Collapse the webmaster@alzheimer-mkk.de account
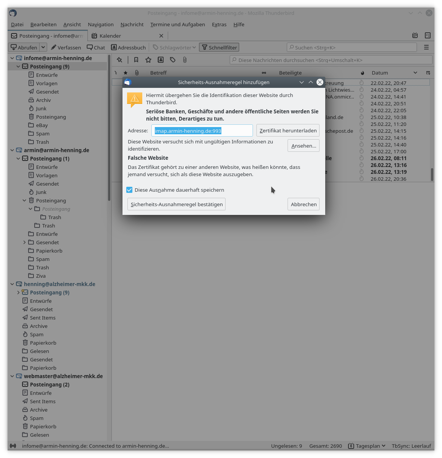 [12, 376]
